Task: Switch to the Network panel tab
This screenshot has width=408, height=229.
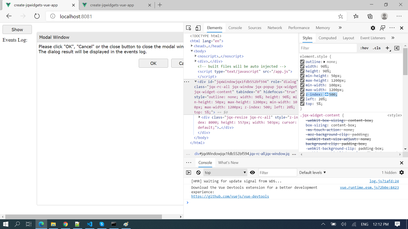Action: click(x=275, y=28)
